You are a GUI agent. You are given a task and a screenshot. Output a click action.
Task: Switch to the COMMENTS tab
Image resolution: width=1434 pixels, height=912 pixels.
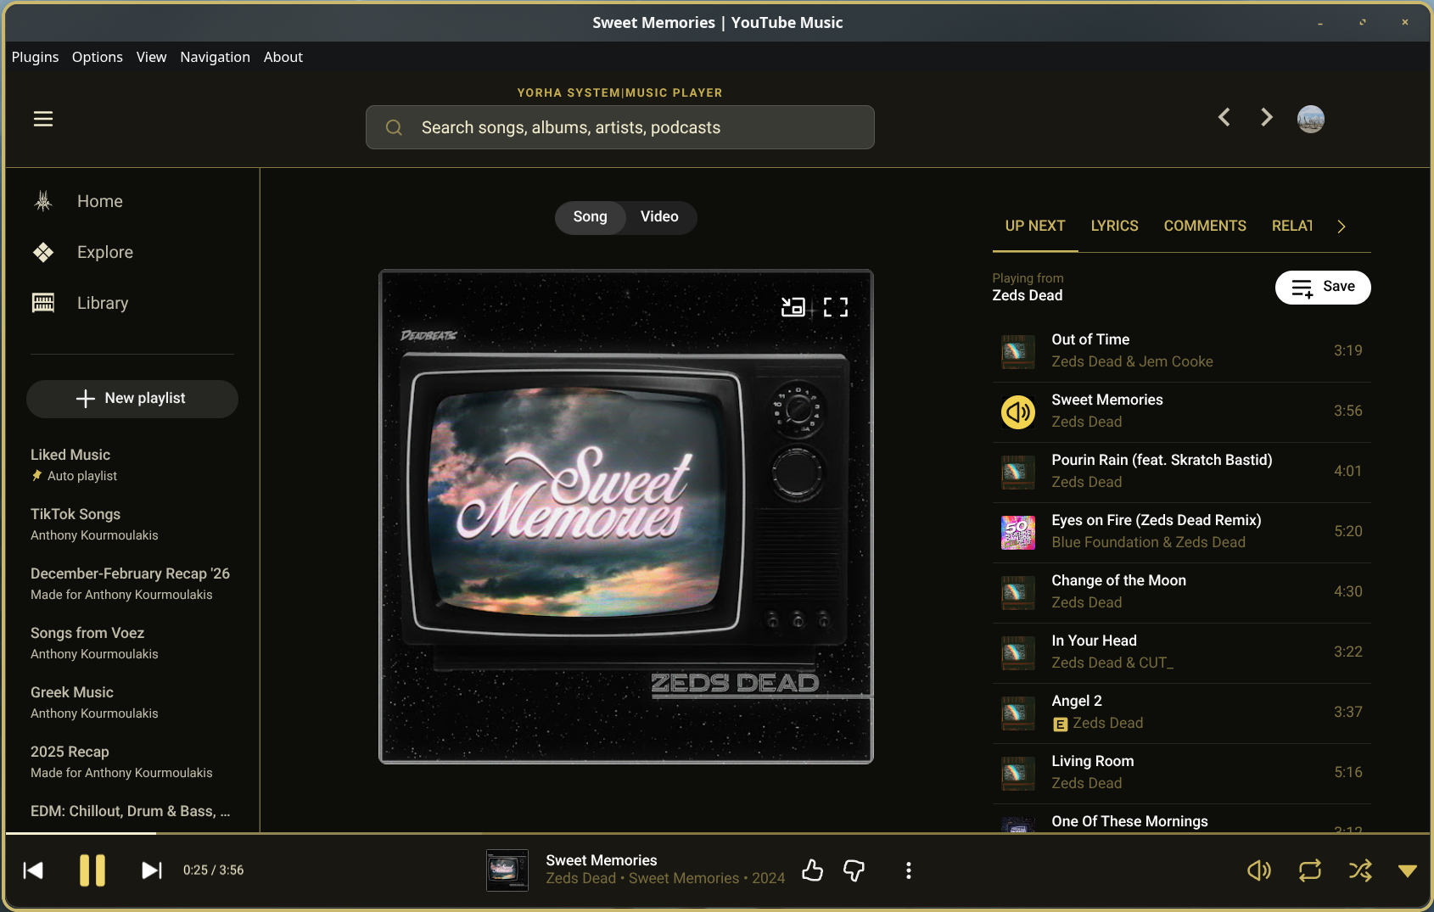coord(1205,227)
